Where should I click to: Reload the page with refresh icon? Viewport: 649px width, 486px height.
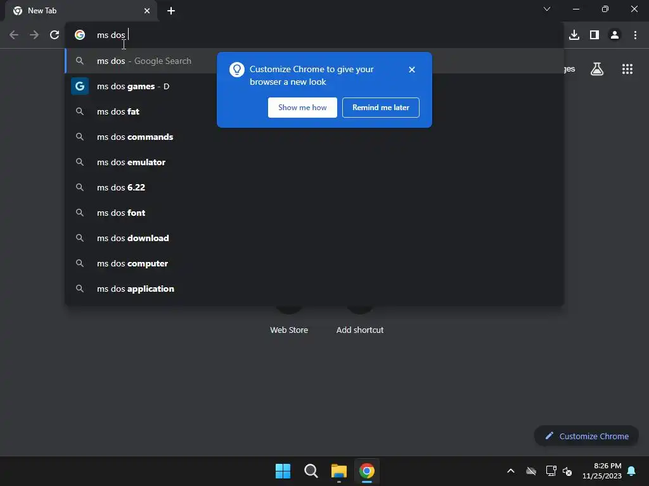[55, 35]
